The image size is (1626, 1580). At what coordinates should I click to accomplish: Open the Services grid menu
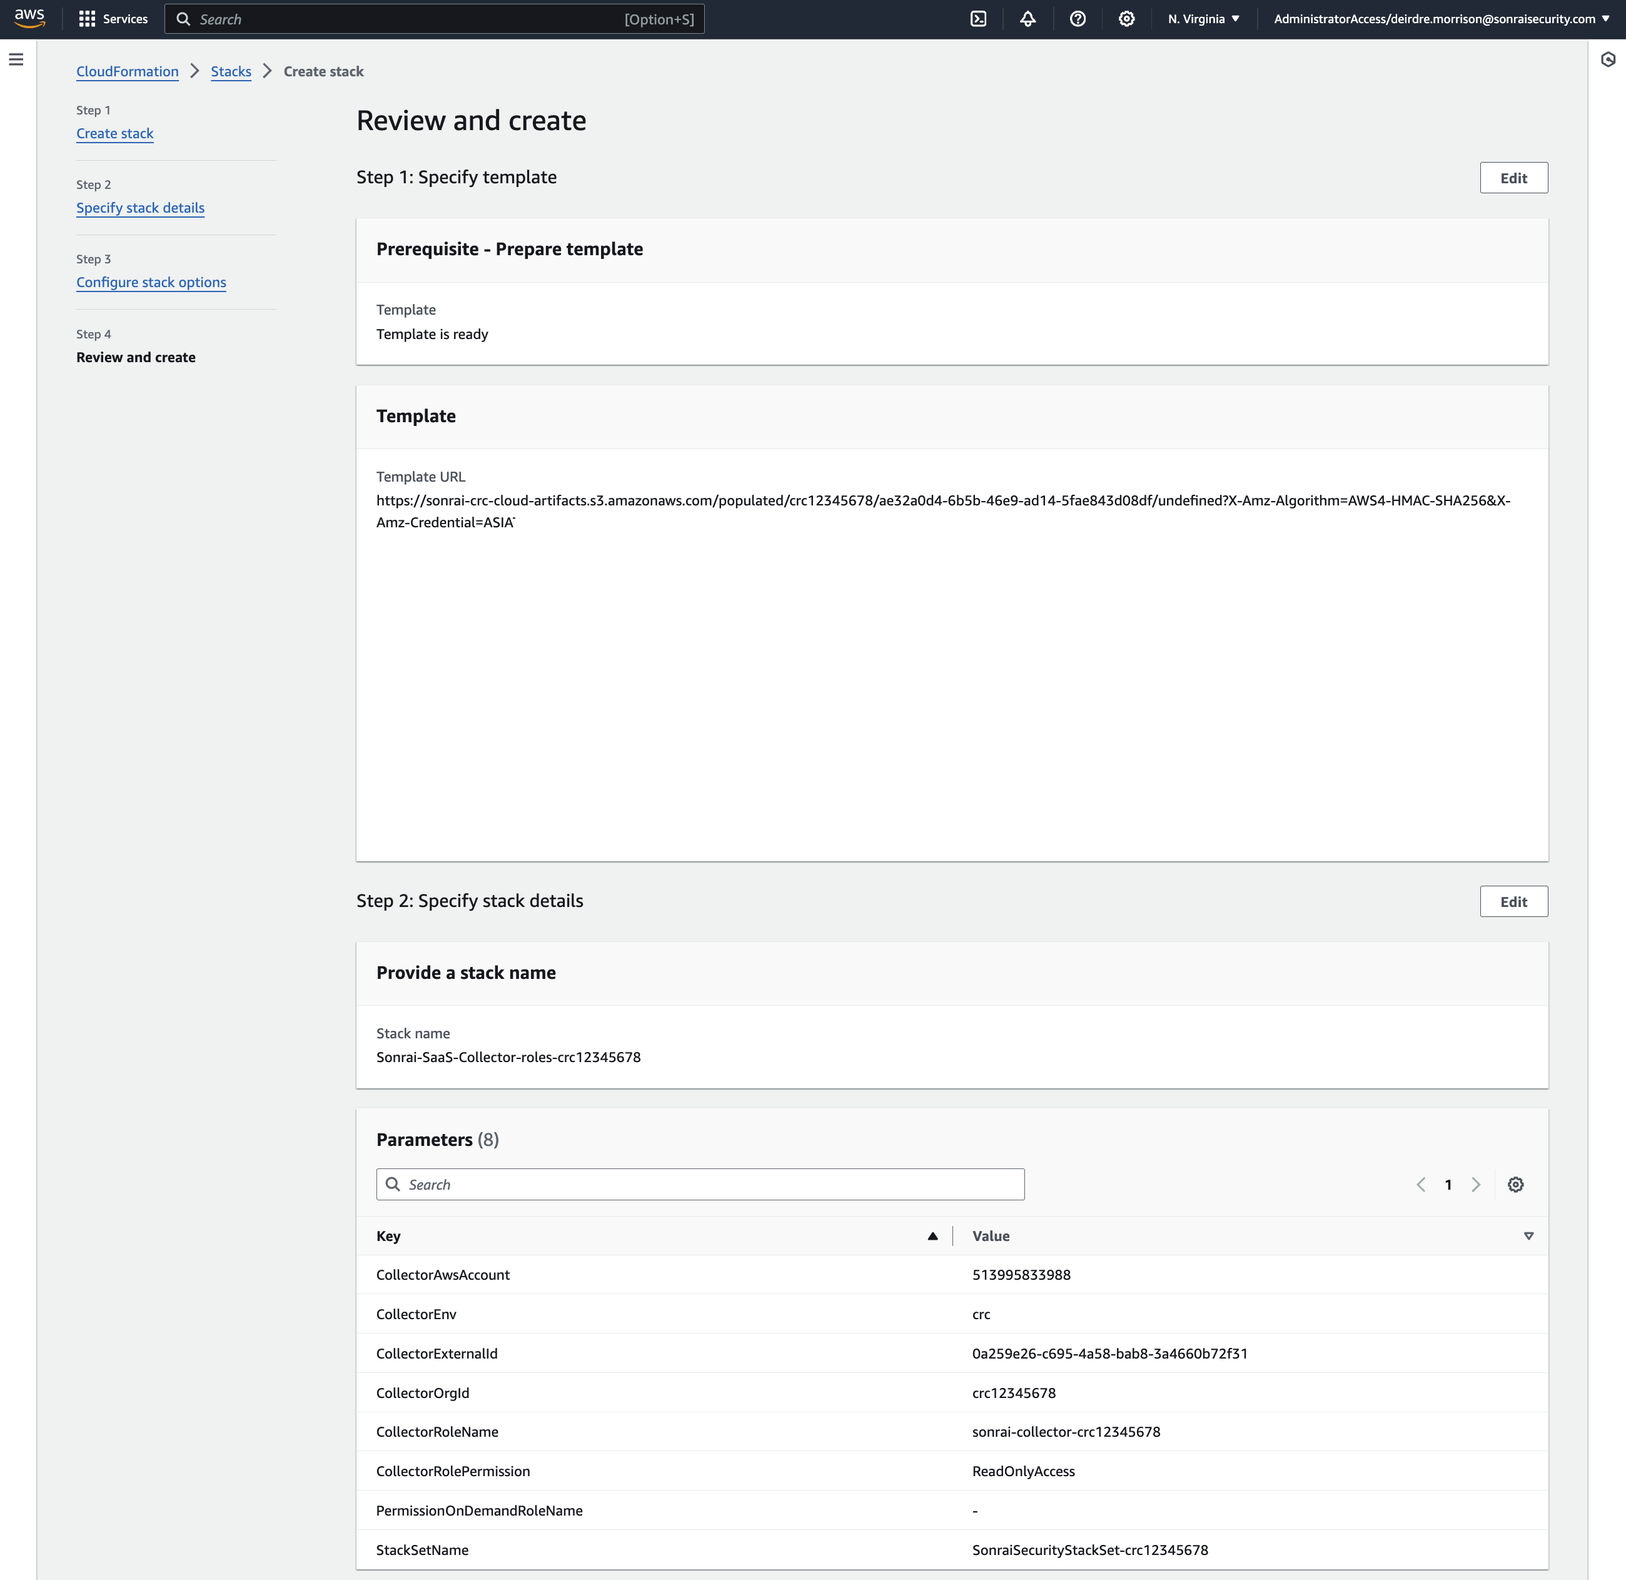113,19
